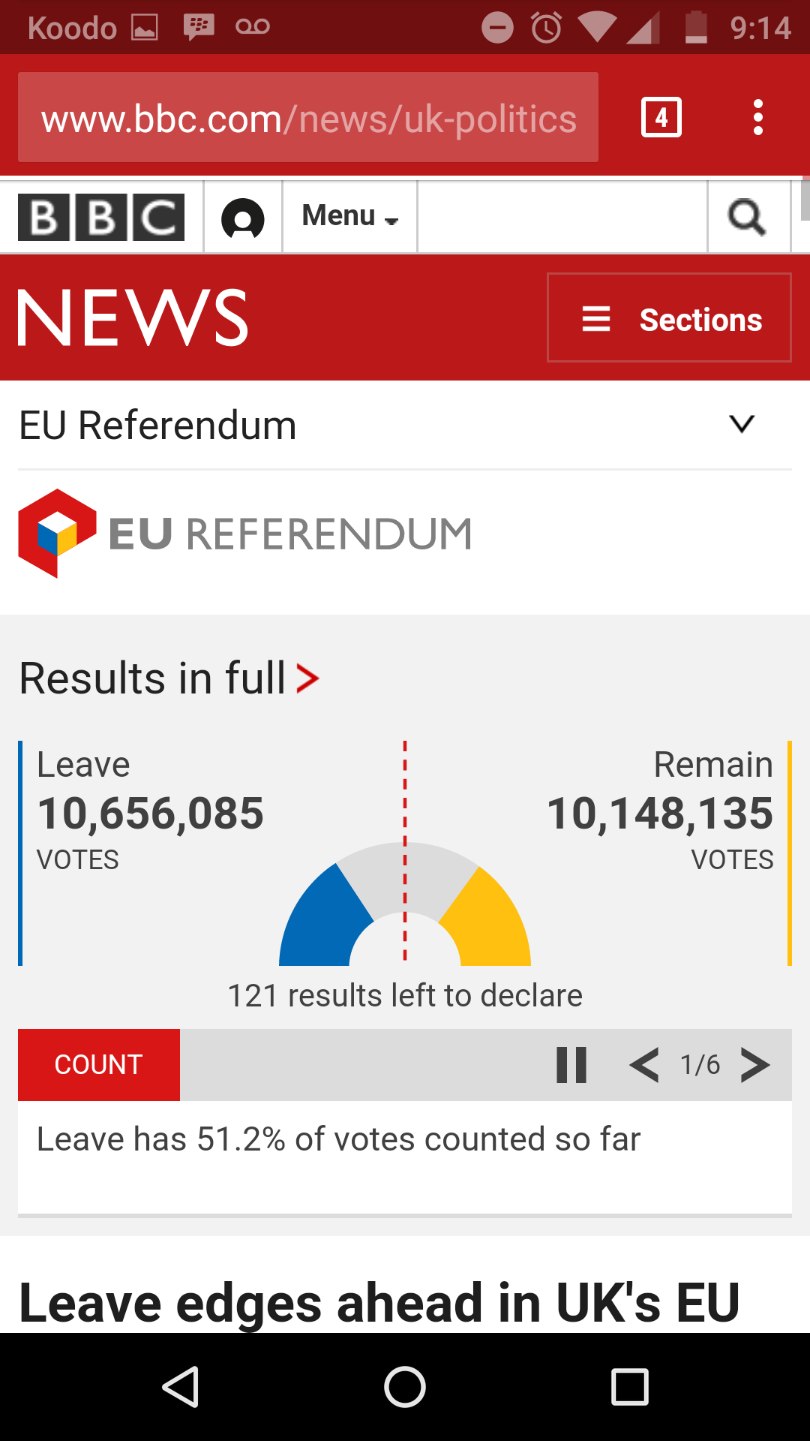Tap the BBC logo
Viewport: 810px width, 1441px height.
tap(101, 218)
